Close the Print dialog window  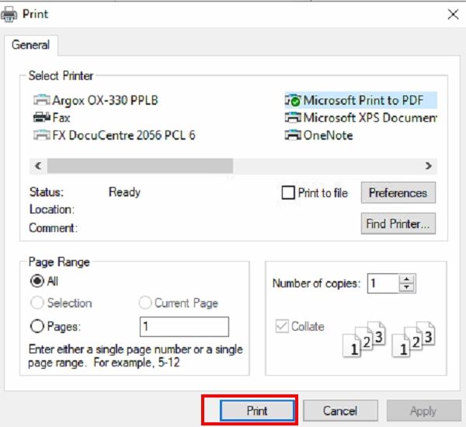453,14
